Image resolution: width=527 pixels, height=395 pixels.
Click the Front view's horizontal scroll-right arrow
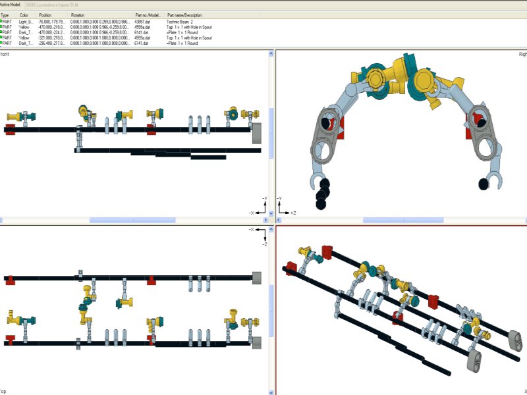pos(265,220)
